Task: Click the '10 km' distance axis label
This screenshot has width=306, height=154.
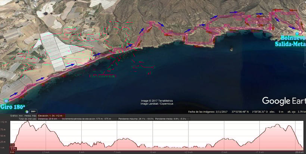Action: (x=153, y=152)
